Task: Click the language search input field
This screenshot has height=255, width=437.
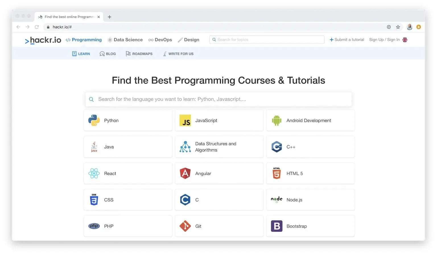Action: click(x=218, y=99)
